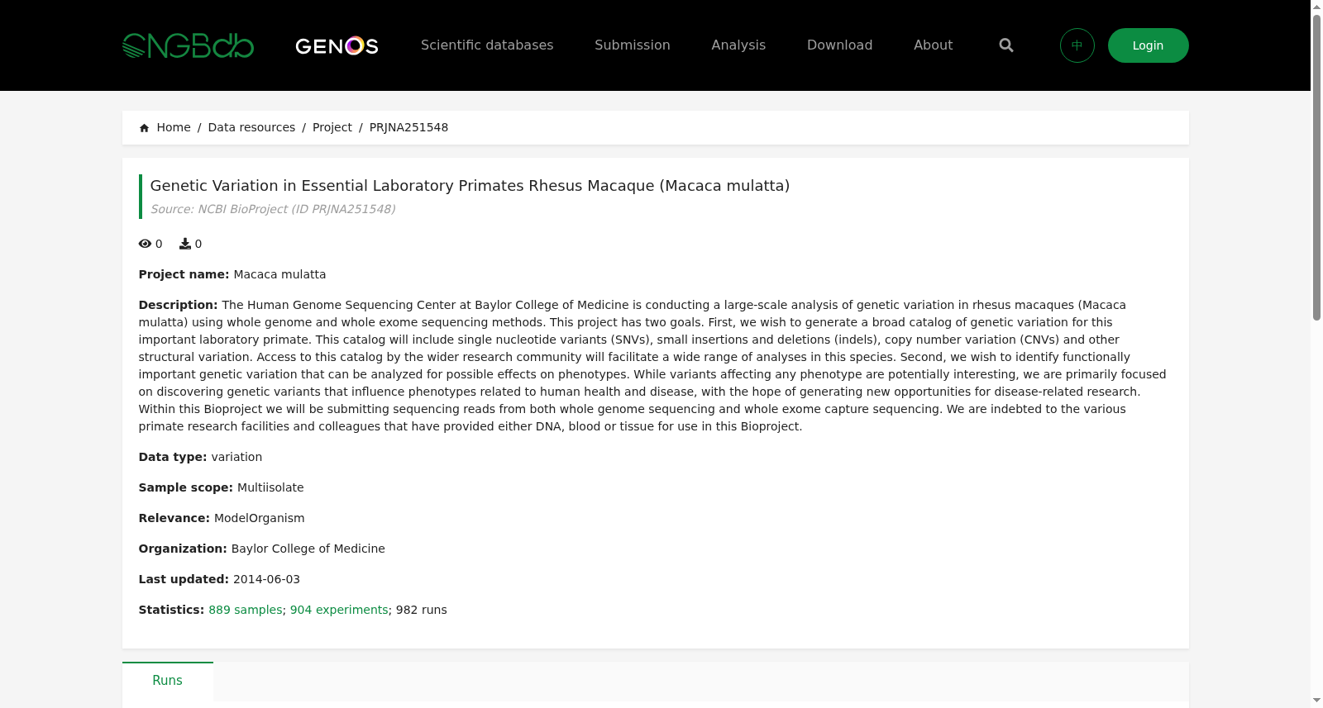Open the 889 samples link

(246, 610)
